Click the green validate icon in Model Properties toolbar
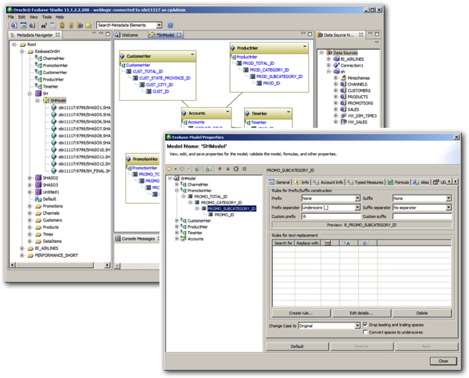Viewport: 469px width, 378px height. pos(209,169)
